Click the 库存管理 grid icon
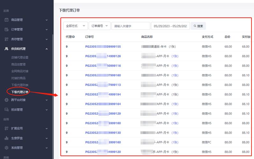Image resolution: width=254 pixels, height=159 pixels. pyautogui.click(x=6, y=39)
